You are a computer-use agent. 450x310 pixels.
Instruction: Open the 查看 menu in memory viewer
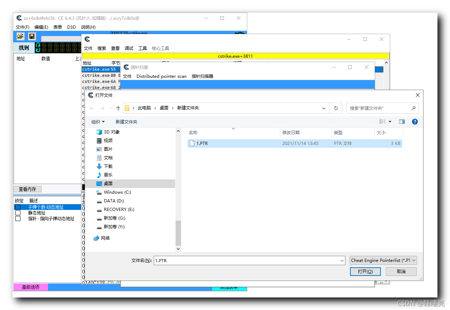(x=115, y=48)
